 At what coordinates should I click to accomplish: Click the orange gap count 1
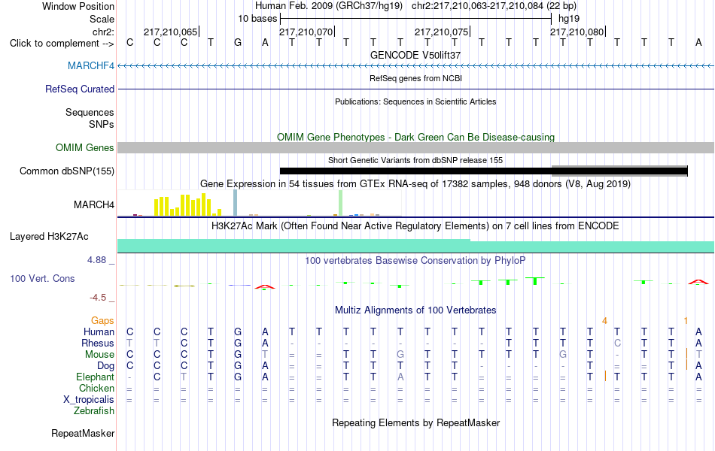(686, 321)
